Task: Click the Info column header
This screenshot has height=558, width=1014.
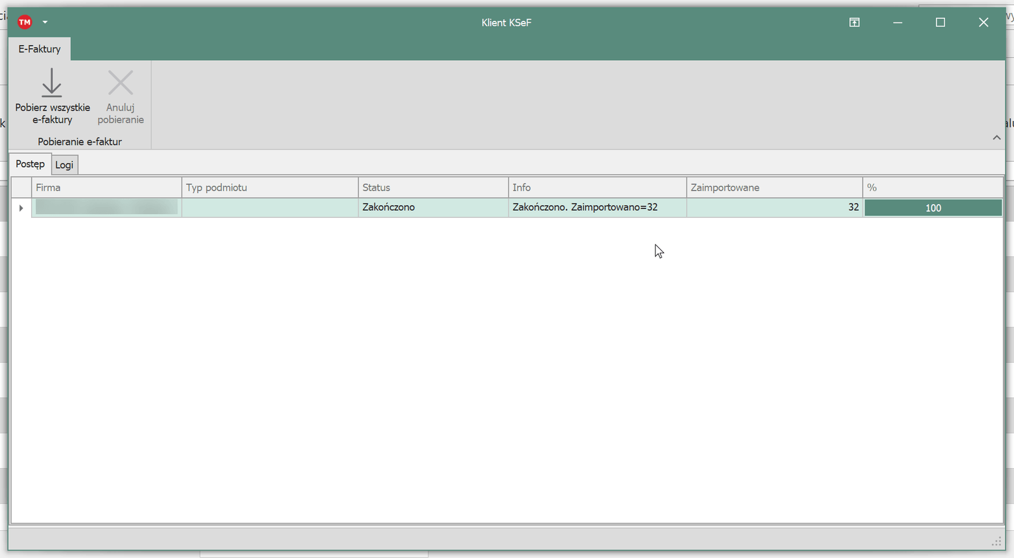Action: pos(597,187)
